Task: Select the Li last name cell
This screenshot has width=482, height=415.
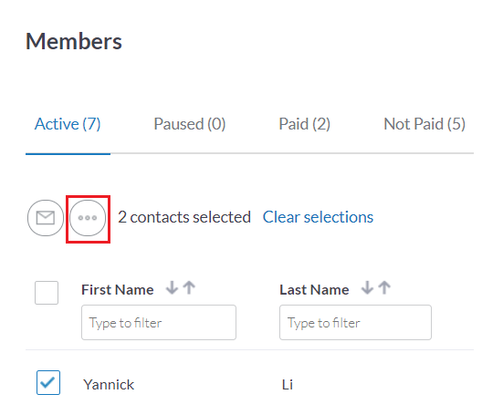Action: click(x=288, y=385)
